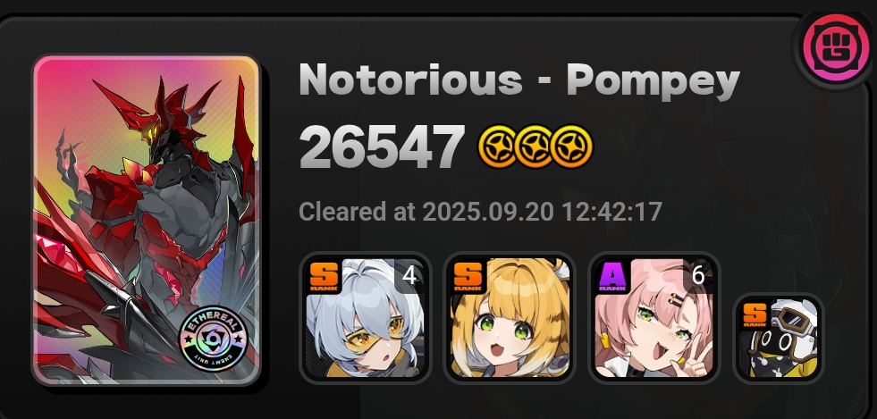Click the number 6 badge on pink-haired agent
The height and width of the screenshot is (419, 877).
point(698,275)
